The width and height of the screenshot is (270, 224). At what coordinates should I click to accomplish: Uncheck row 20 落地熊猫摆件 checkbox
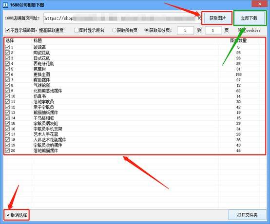[x=7, y=150]
